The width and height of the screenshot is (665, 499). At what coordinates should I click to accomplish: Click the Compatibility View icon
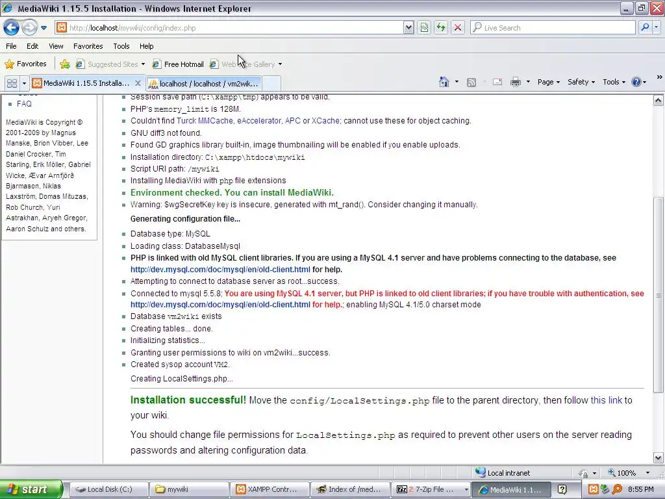[x=424, y=28]
